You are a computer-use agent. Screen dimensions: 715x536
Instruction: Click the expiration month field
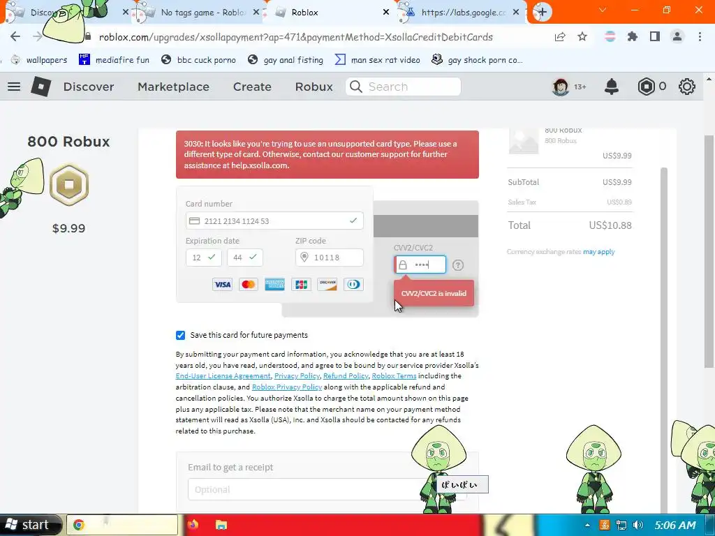click(x=203, y=258)
